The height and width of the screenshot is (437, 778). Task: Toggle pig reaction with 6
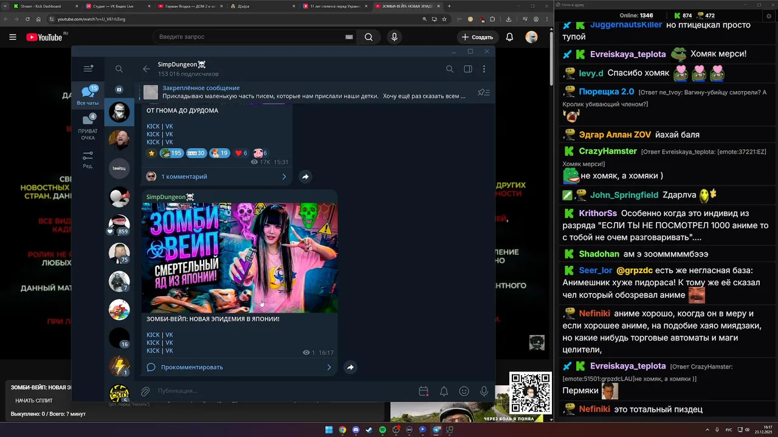(x=260, y=153)
